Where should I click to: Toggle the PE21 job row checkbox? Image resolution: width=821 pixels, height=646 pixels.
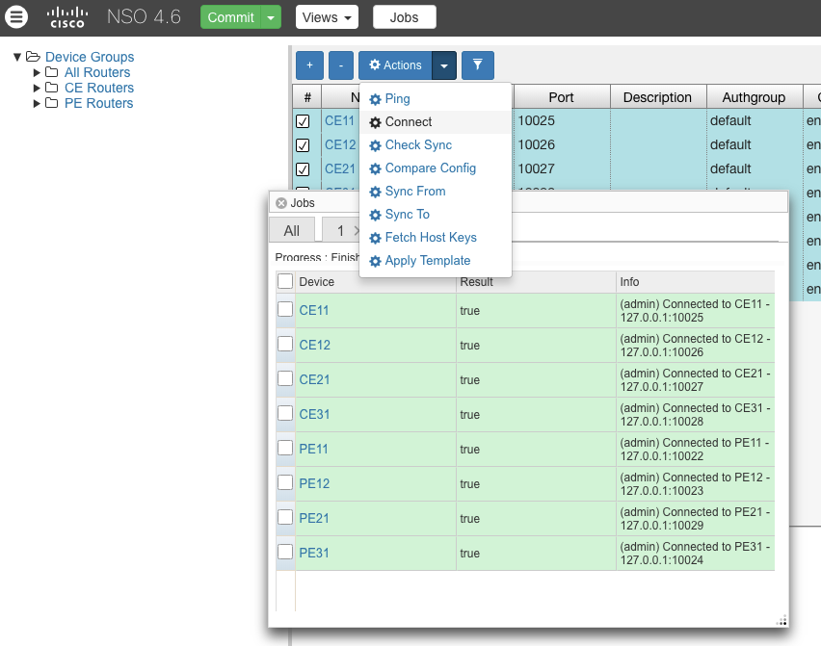pyautogui.click(x=285, y=517)
